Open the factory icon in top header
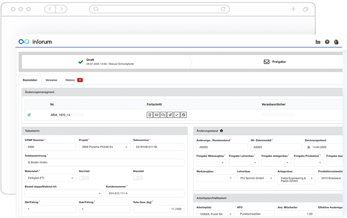The height and width of the screenshot is (218, 347). tap(318, 42)
